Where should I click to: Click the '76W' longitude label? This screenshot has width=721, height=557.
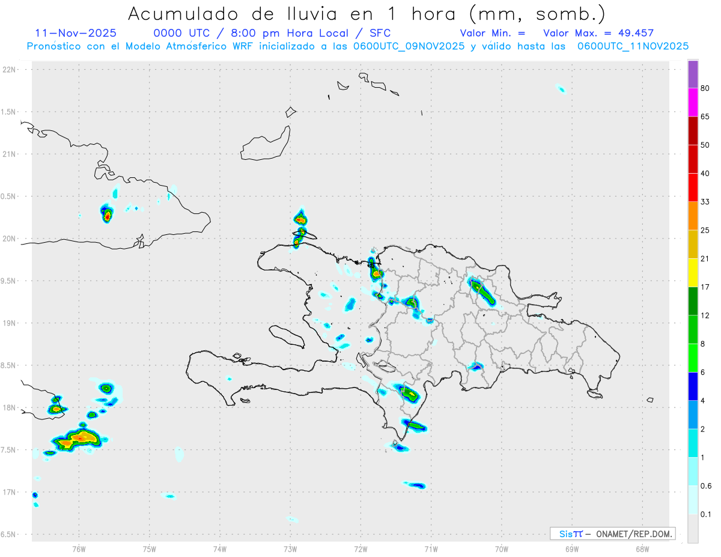point(79,549)
